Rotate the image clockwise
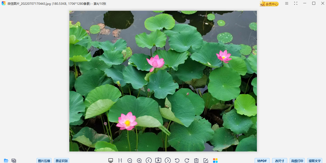Image resolution: width=326 pixels, height=163 pixels. coord(187,160)
